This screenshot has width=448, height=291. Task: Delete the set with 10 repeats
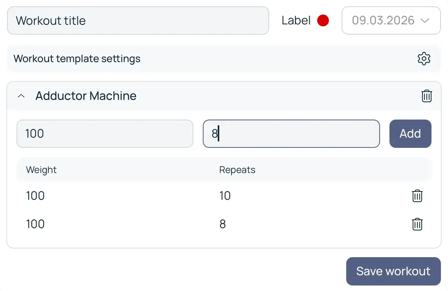pos(417,196)
